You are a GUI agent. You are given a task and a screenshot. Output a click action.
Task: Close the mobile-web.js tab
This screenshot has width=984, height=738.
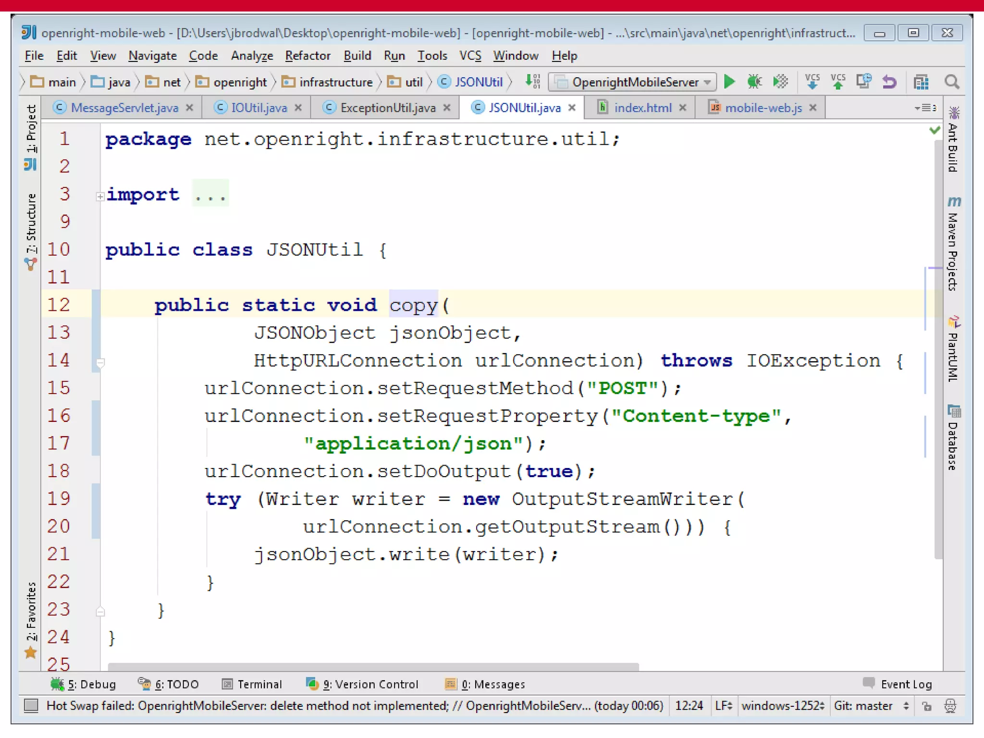pyautogui.click(x=813, y=108)
